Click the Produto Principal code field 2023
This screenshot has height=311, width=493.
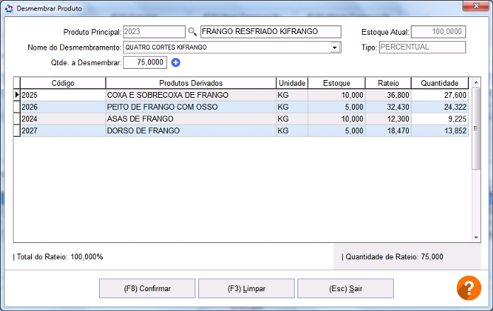tap(154, 32)
